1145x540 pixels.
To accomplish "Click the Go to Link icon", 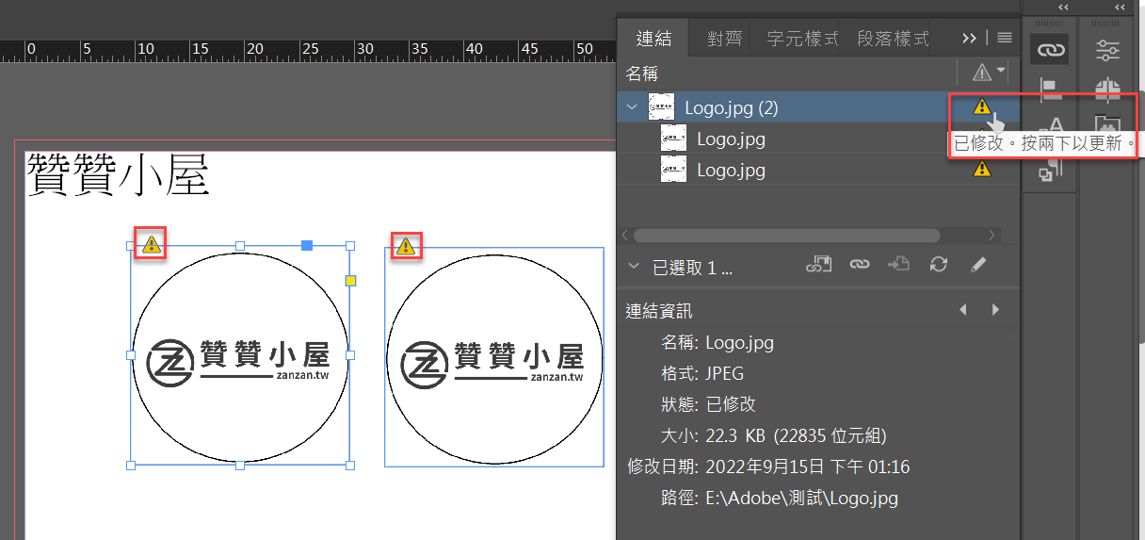I will tap(898, 266).
